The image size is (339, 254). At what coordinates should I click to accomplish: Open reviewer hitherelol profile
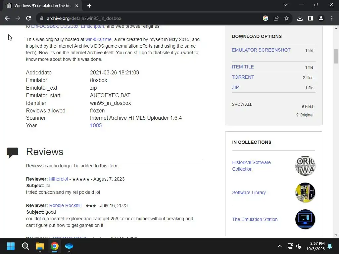59,179
